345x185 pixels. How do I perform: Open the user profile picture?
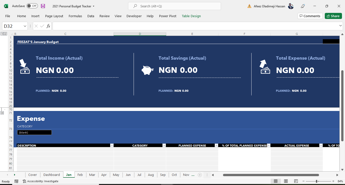pyautogui.click(x=291, y=6)
